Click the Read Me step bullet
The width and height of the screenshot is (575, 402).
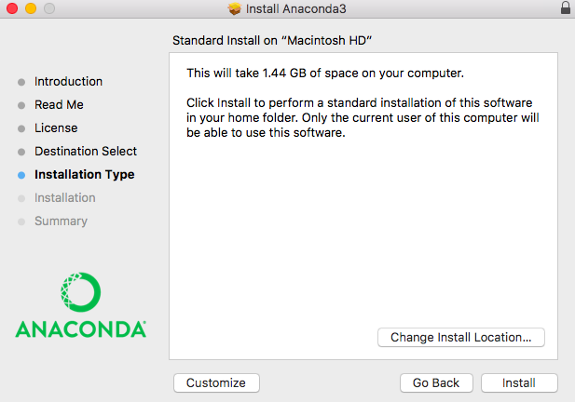(21, 105)
